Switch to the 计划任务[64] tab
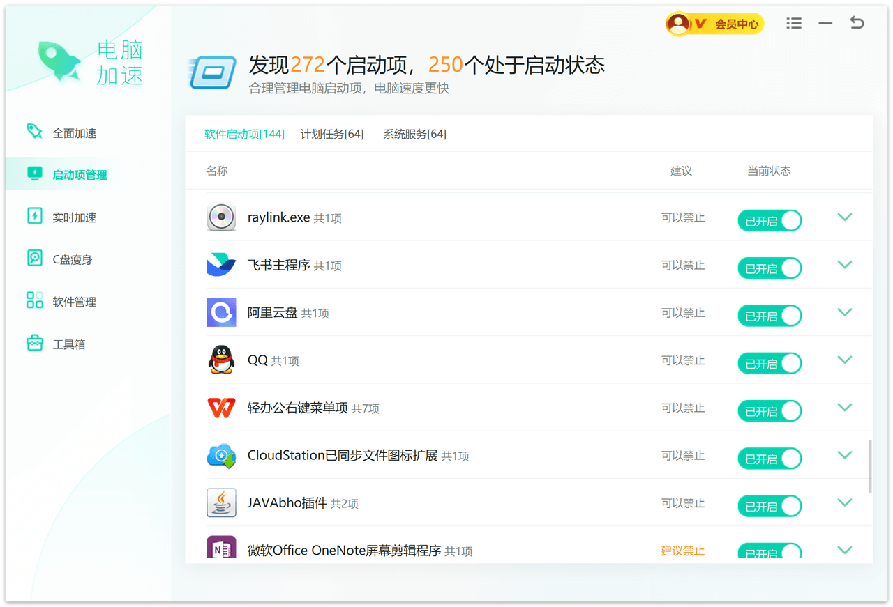 coord(332,134)
